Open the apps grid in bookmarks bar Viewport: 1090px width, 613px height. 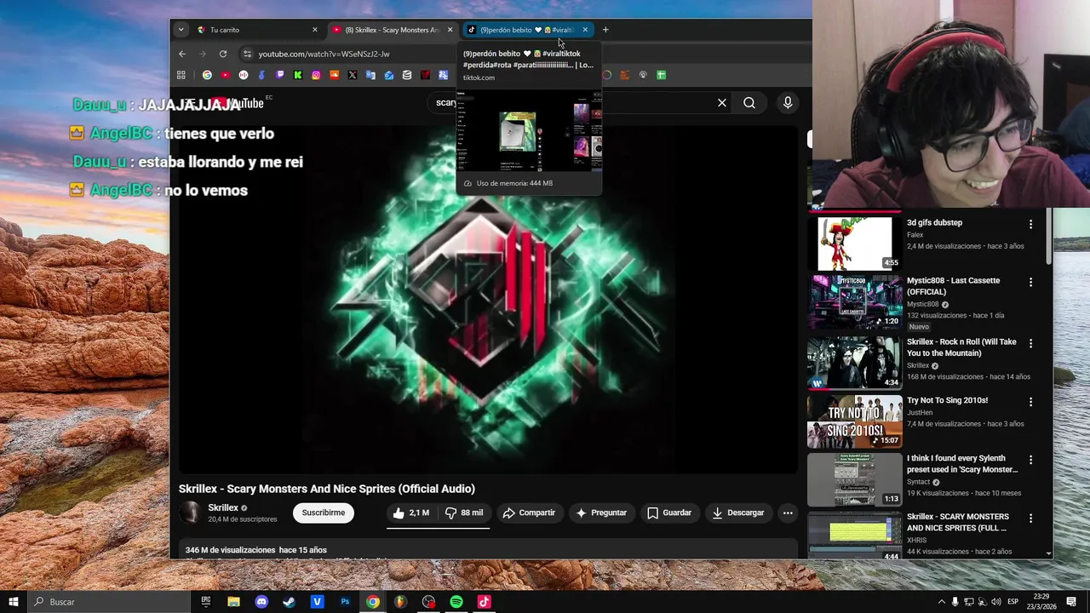[x=181, y=75]
